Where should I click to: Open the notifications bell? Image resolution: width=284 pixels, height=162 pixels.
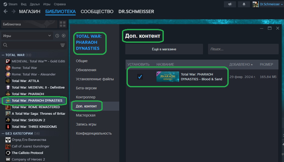pyautogui.click(x=244, y=4)
